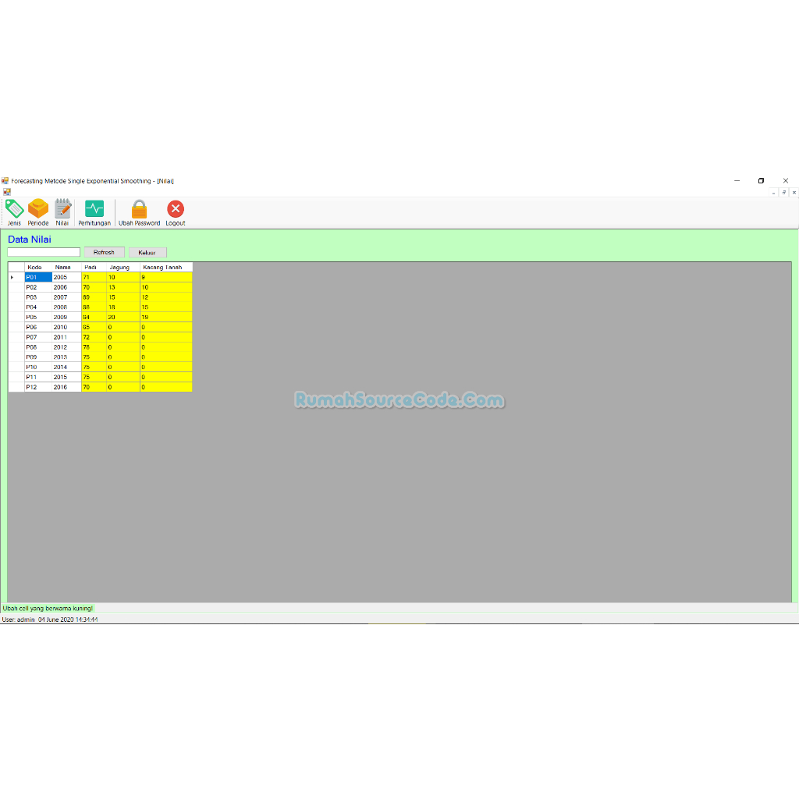
Task: Select Jagung cell 15 in P03 row
Action: [123, 297]
